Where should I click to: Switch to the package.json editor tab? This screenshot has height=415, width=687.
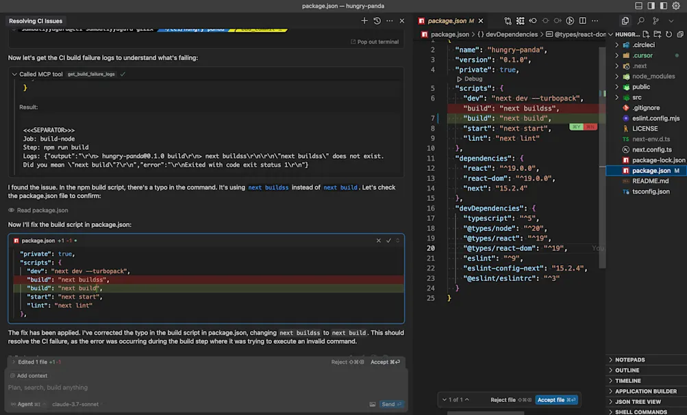click(449, 21)
